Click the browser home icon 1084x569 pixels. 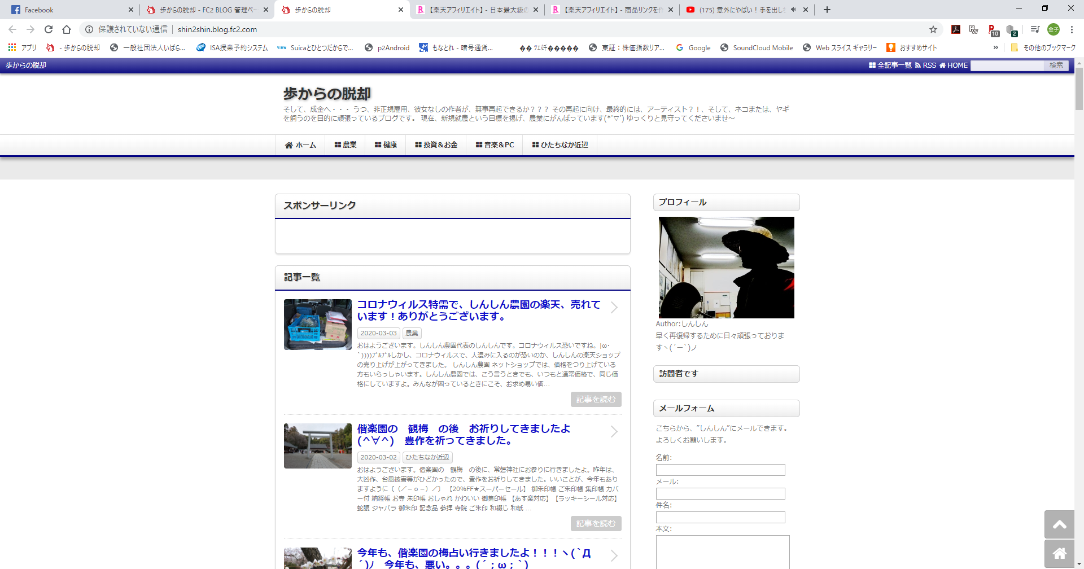pos(67,29)
